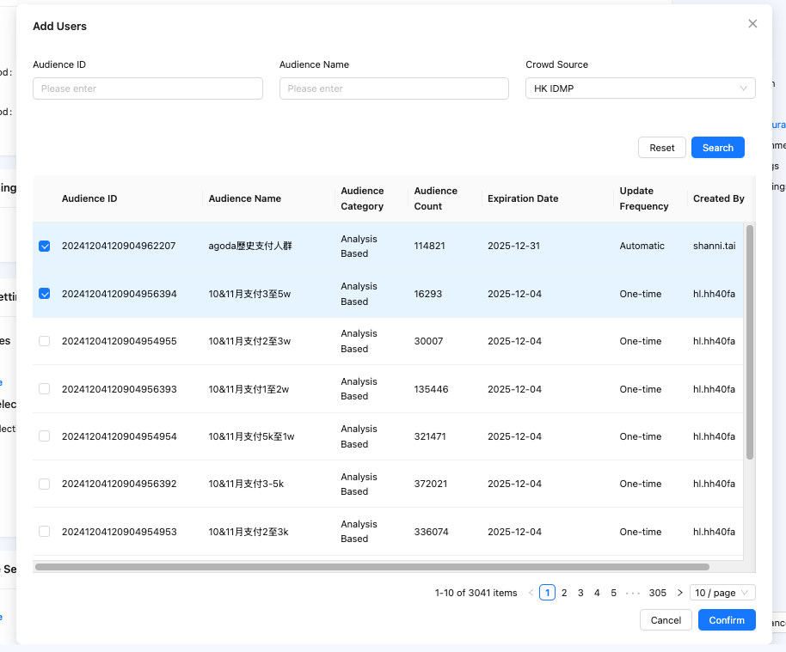Confirm the selected audiences
The image size is (786, 652).
coord(727,620)
